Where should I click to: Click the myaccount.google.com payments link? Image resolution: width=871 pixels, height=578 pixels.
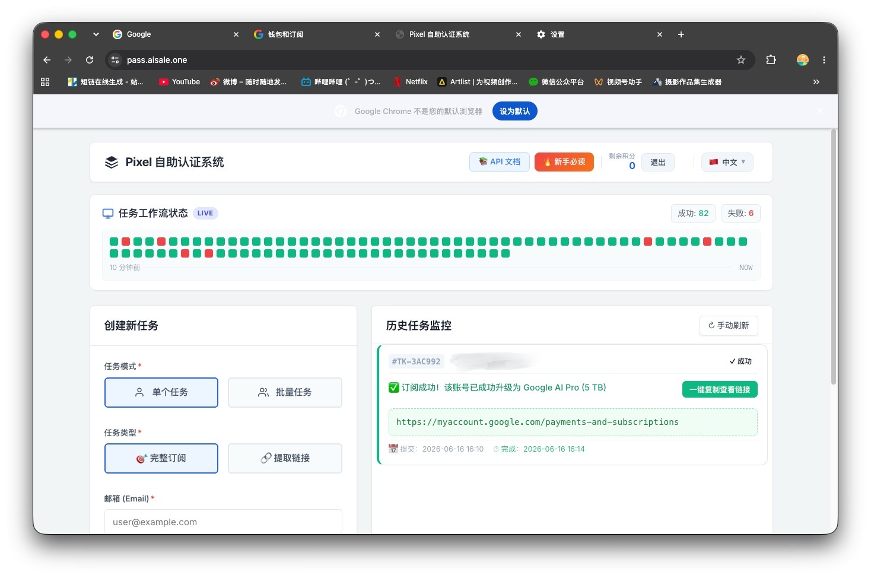pos(537,422)
